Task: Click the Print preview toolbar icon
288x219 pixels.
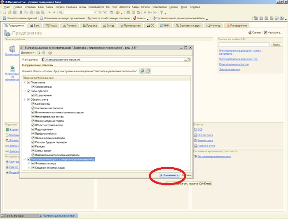Action: 43,12
